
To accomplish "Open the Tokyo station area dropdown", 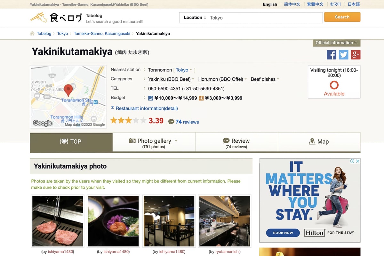I will (191, 70).
